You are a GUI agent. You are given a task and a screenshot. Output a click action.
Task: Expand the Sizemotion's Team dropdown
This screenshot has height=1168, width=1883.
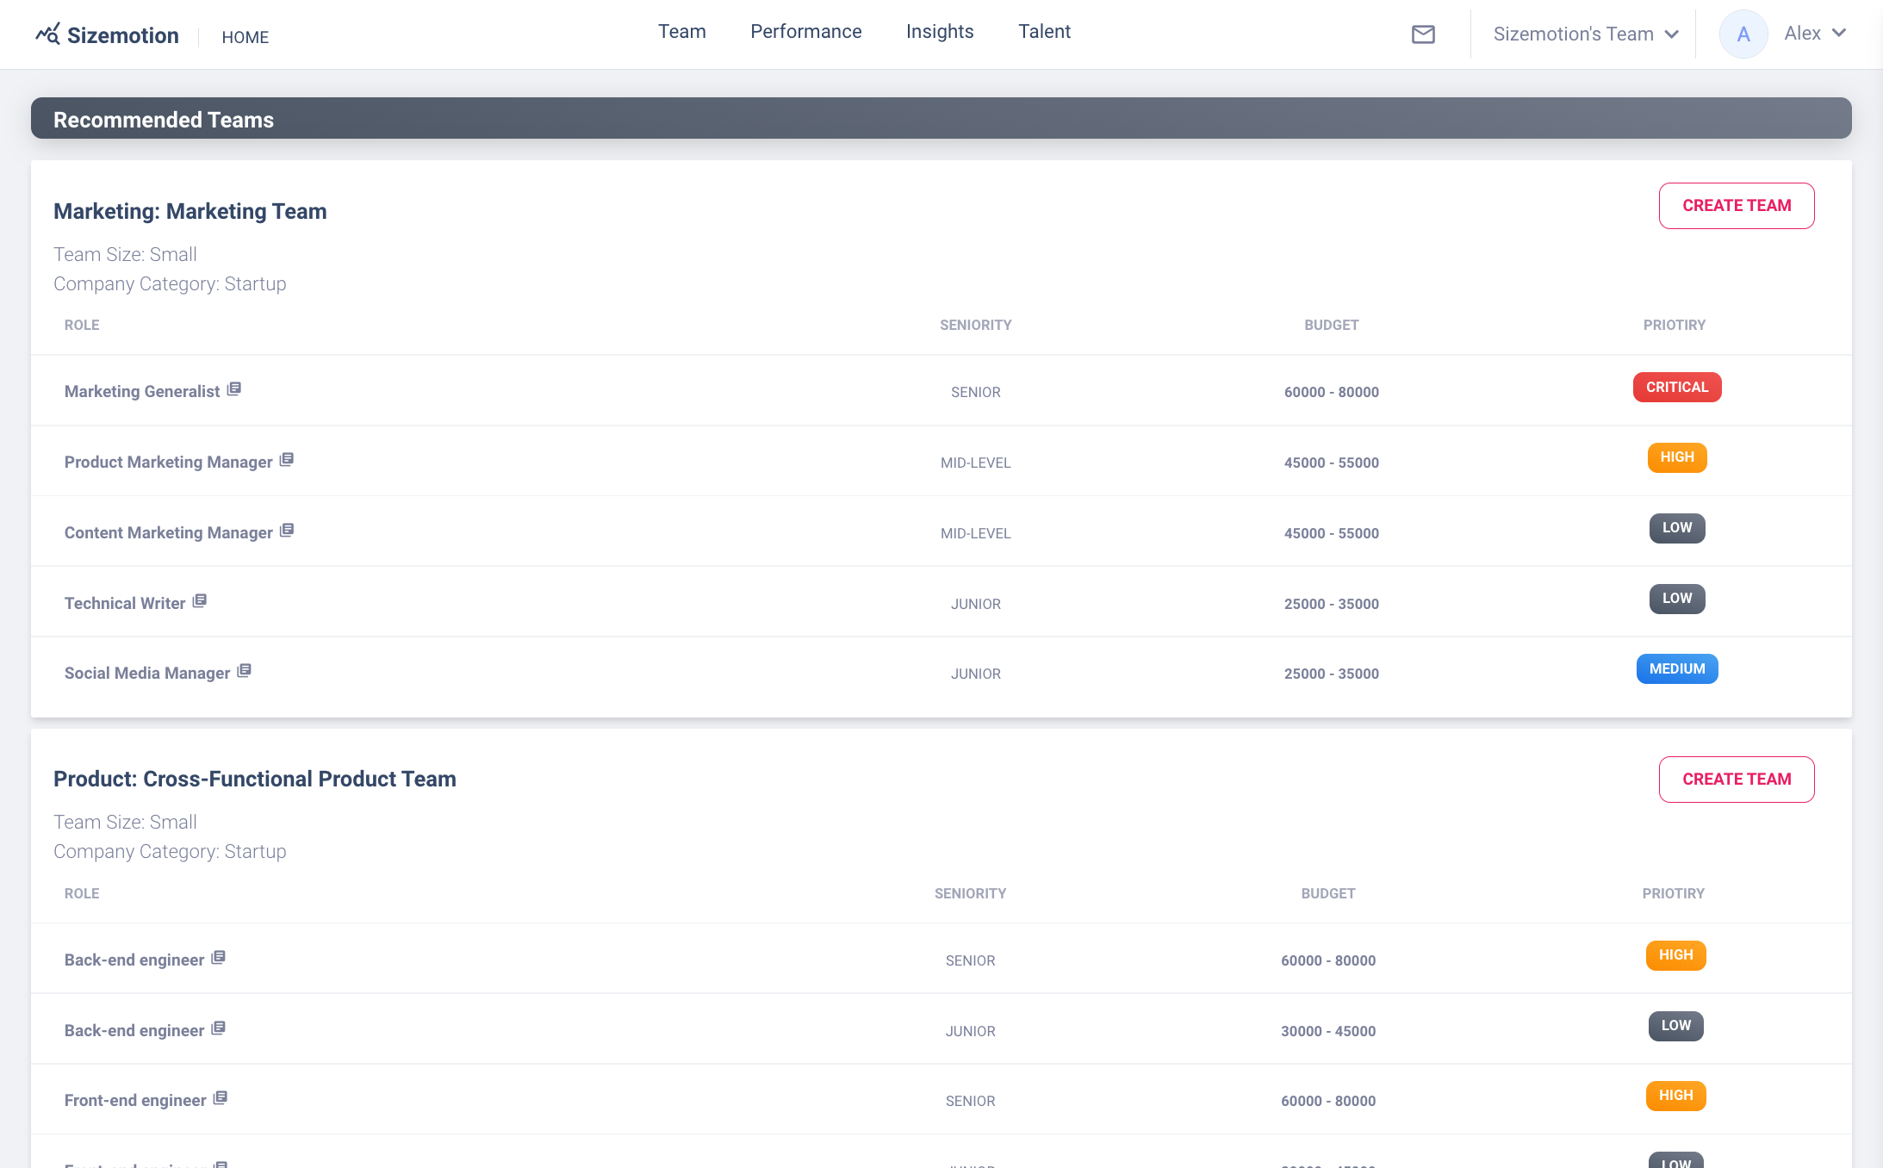[1585, 34]
